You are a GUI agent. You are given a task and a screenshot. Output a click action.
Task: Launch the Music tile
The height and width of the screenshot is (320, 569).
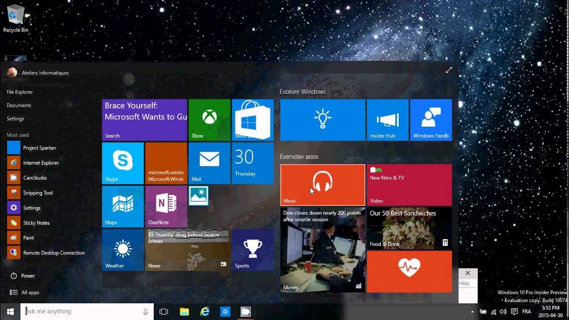point(323,185)
